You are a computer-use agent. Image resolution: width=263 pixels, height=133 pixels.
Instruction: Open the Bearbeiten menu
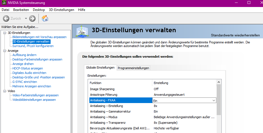21,10
